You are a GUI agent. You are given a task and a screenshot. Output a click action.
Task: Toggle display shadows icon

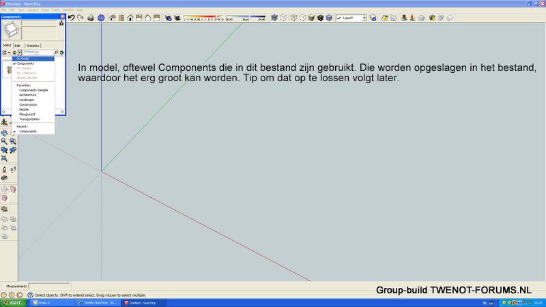[177, 18]
